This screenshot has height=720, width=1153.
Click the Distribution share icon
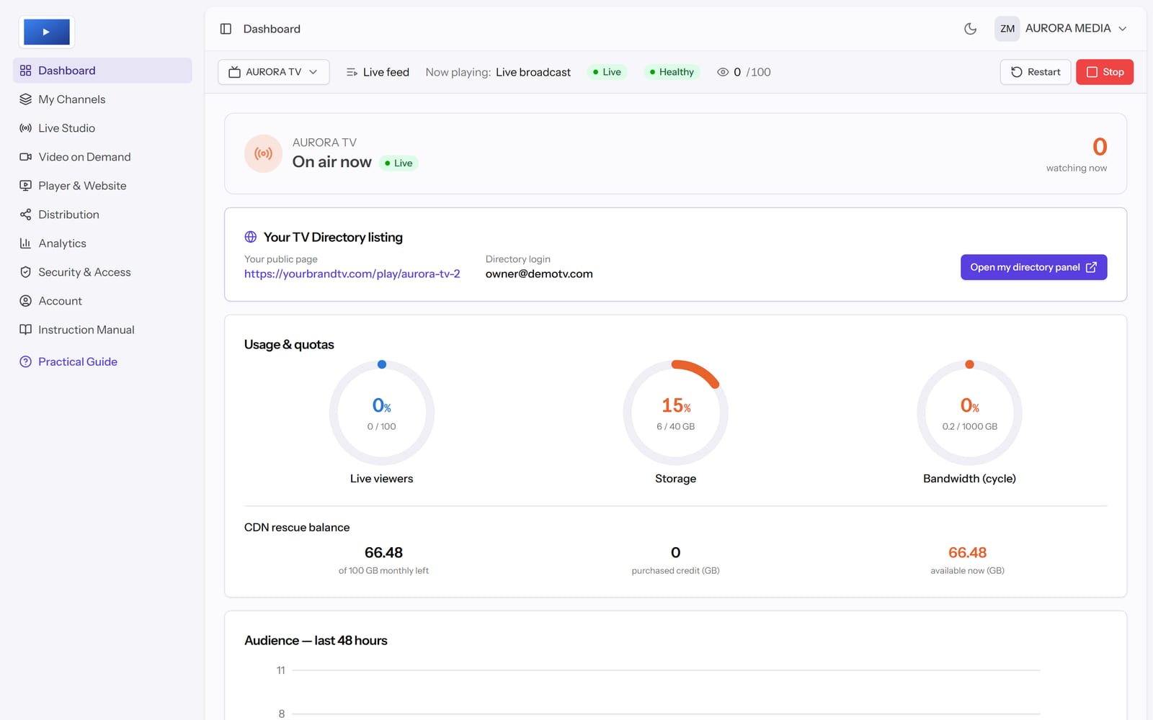coord(26,215)
